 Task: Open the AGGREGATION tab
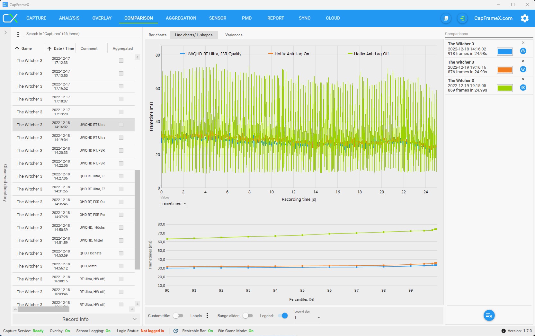(181, 18)
